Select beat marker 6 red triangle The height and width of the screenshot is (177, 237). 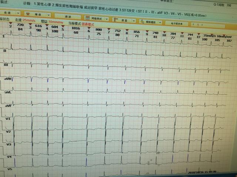coord(89,28)
